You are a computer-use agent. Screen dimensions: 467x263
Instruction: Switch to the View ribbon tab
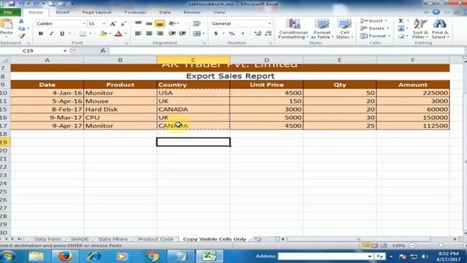click(219, 12)
